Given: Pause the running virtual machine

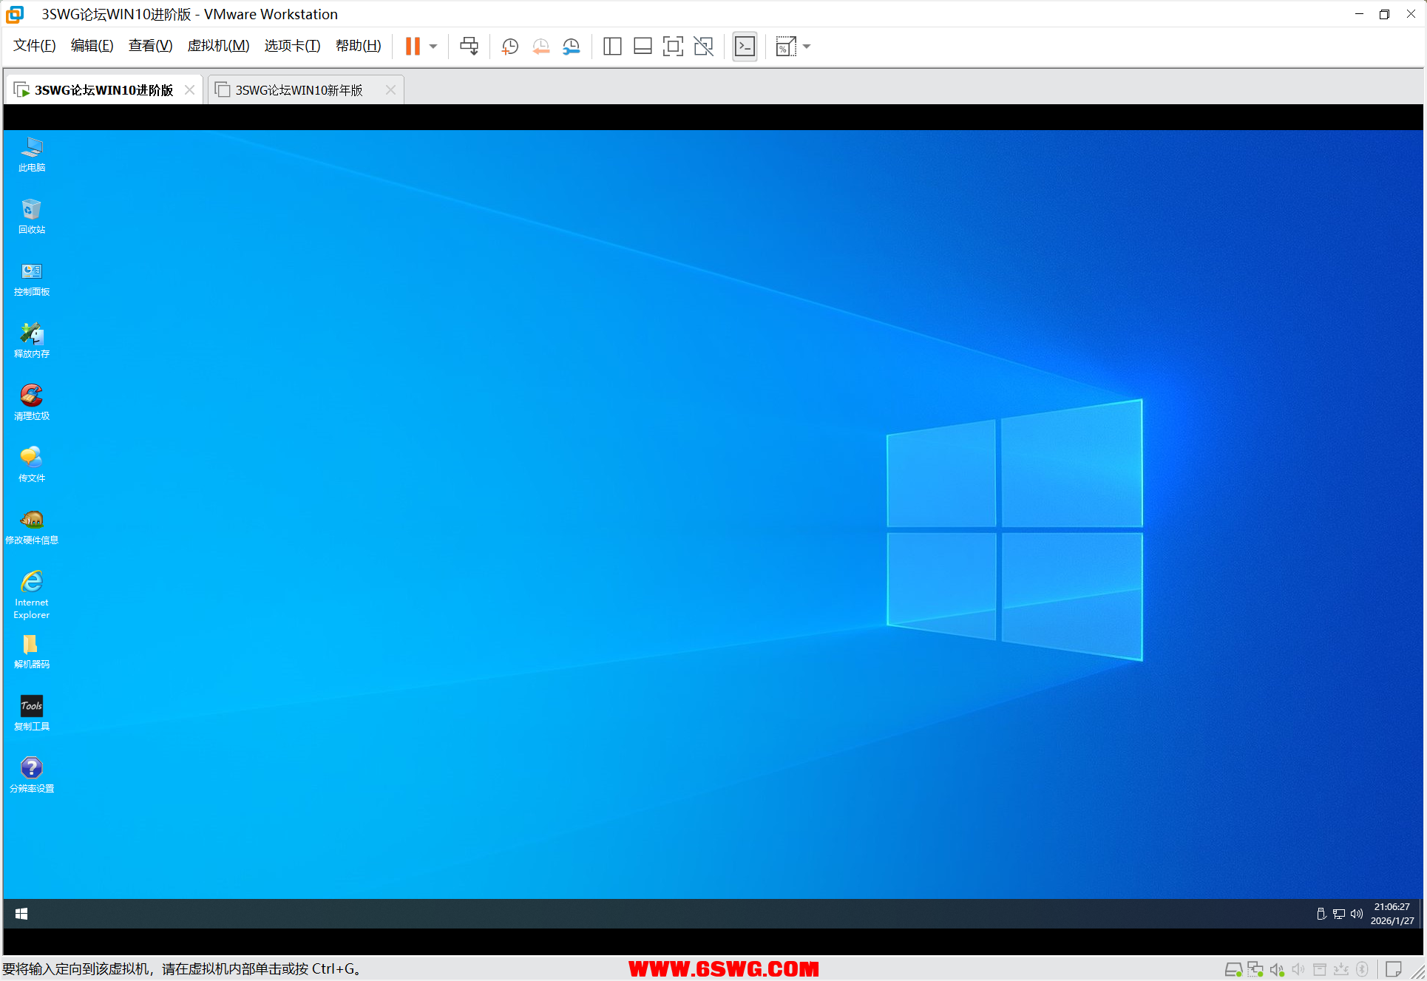Looking at the screenshot, I should (413, 47).
